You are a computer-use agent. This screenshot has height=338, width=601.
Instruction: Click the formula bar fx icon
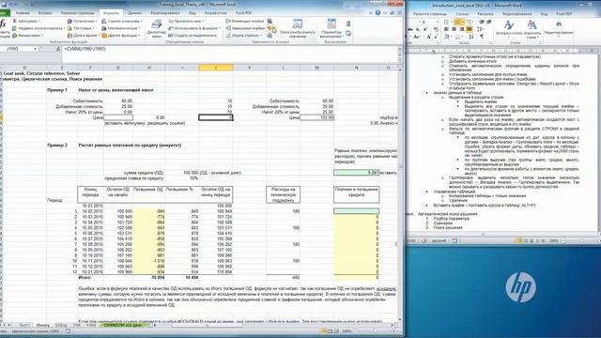click(58, 49)
